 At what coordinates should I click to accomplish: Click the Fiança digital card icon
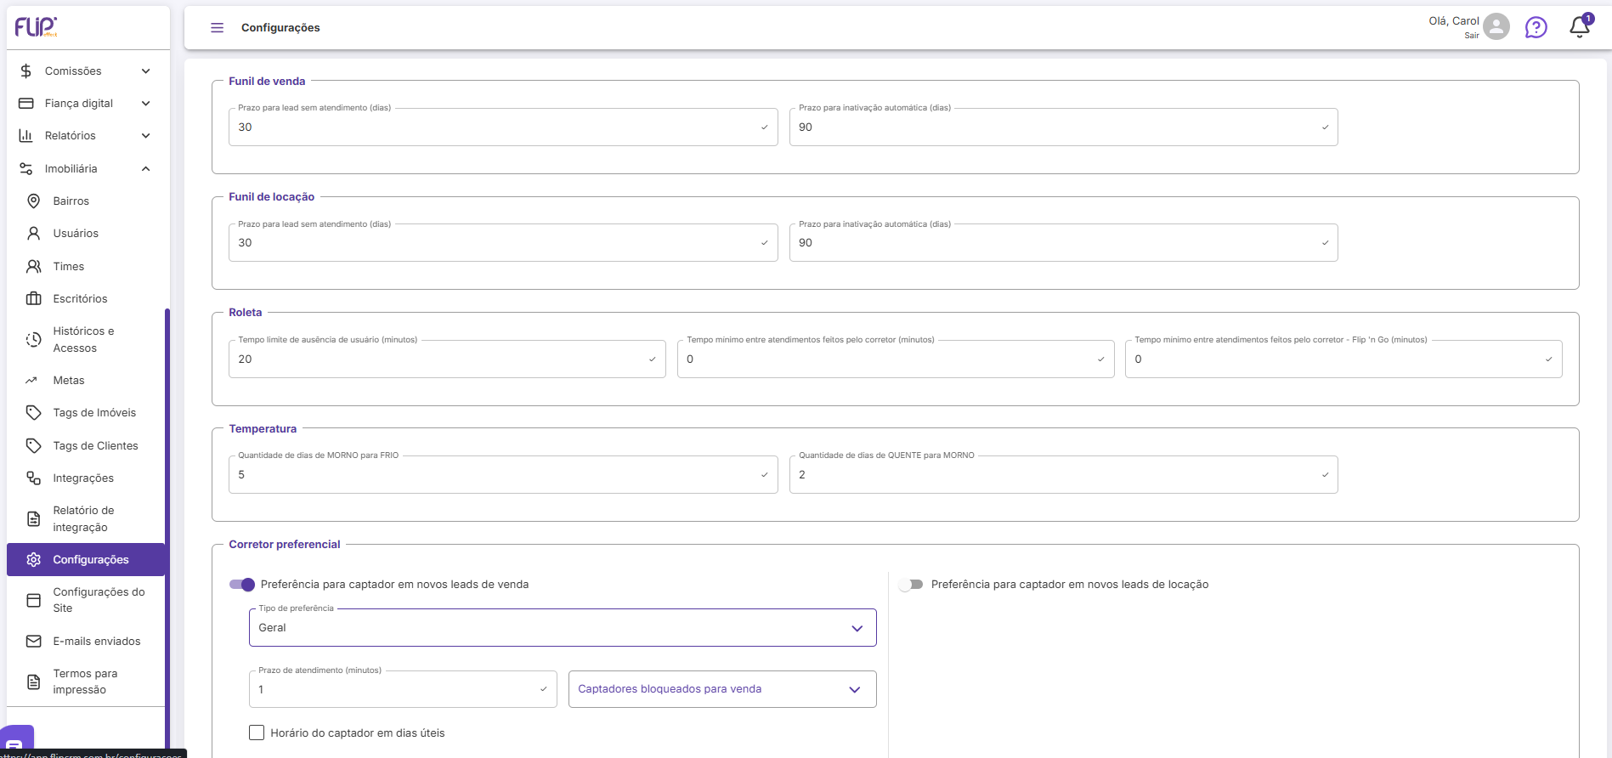26,104
